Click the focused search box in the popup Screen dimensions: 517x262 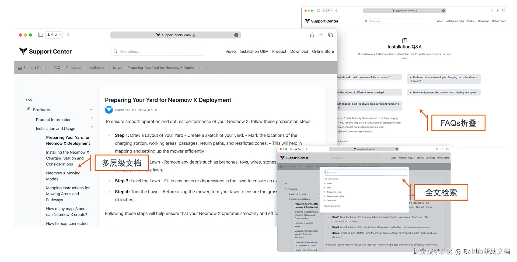click(366, 172)
